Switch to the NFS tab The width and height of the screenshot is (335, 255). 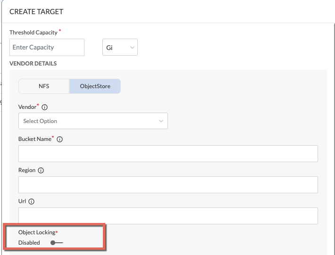coord(44,86)
